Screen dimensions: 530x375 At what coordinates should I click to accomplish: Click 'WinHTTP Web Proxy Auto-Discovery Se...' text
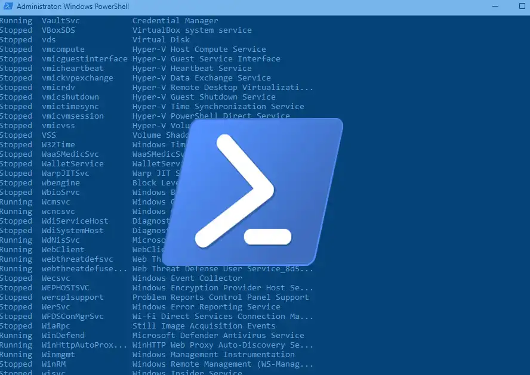[x=223, y=345]
